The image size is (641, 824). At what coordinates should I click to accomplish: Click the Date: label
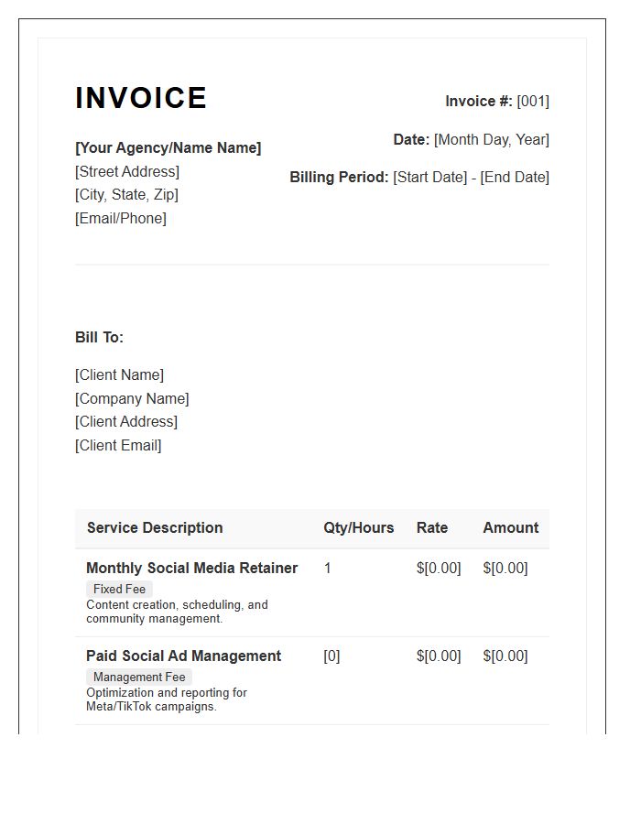coord(411,140)
